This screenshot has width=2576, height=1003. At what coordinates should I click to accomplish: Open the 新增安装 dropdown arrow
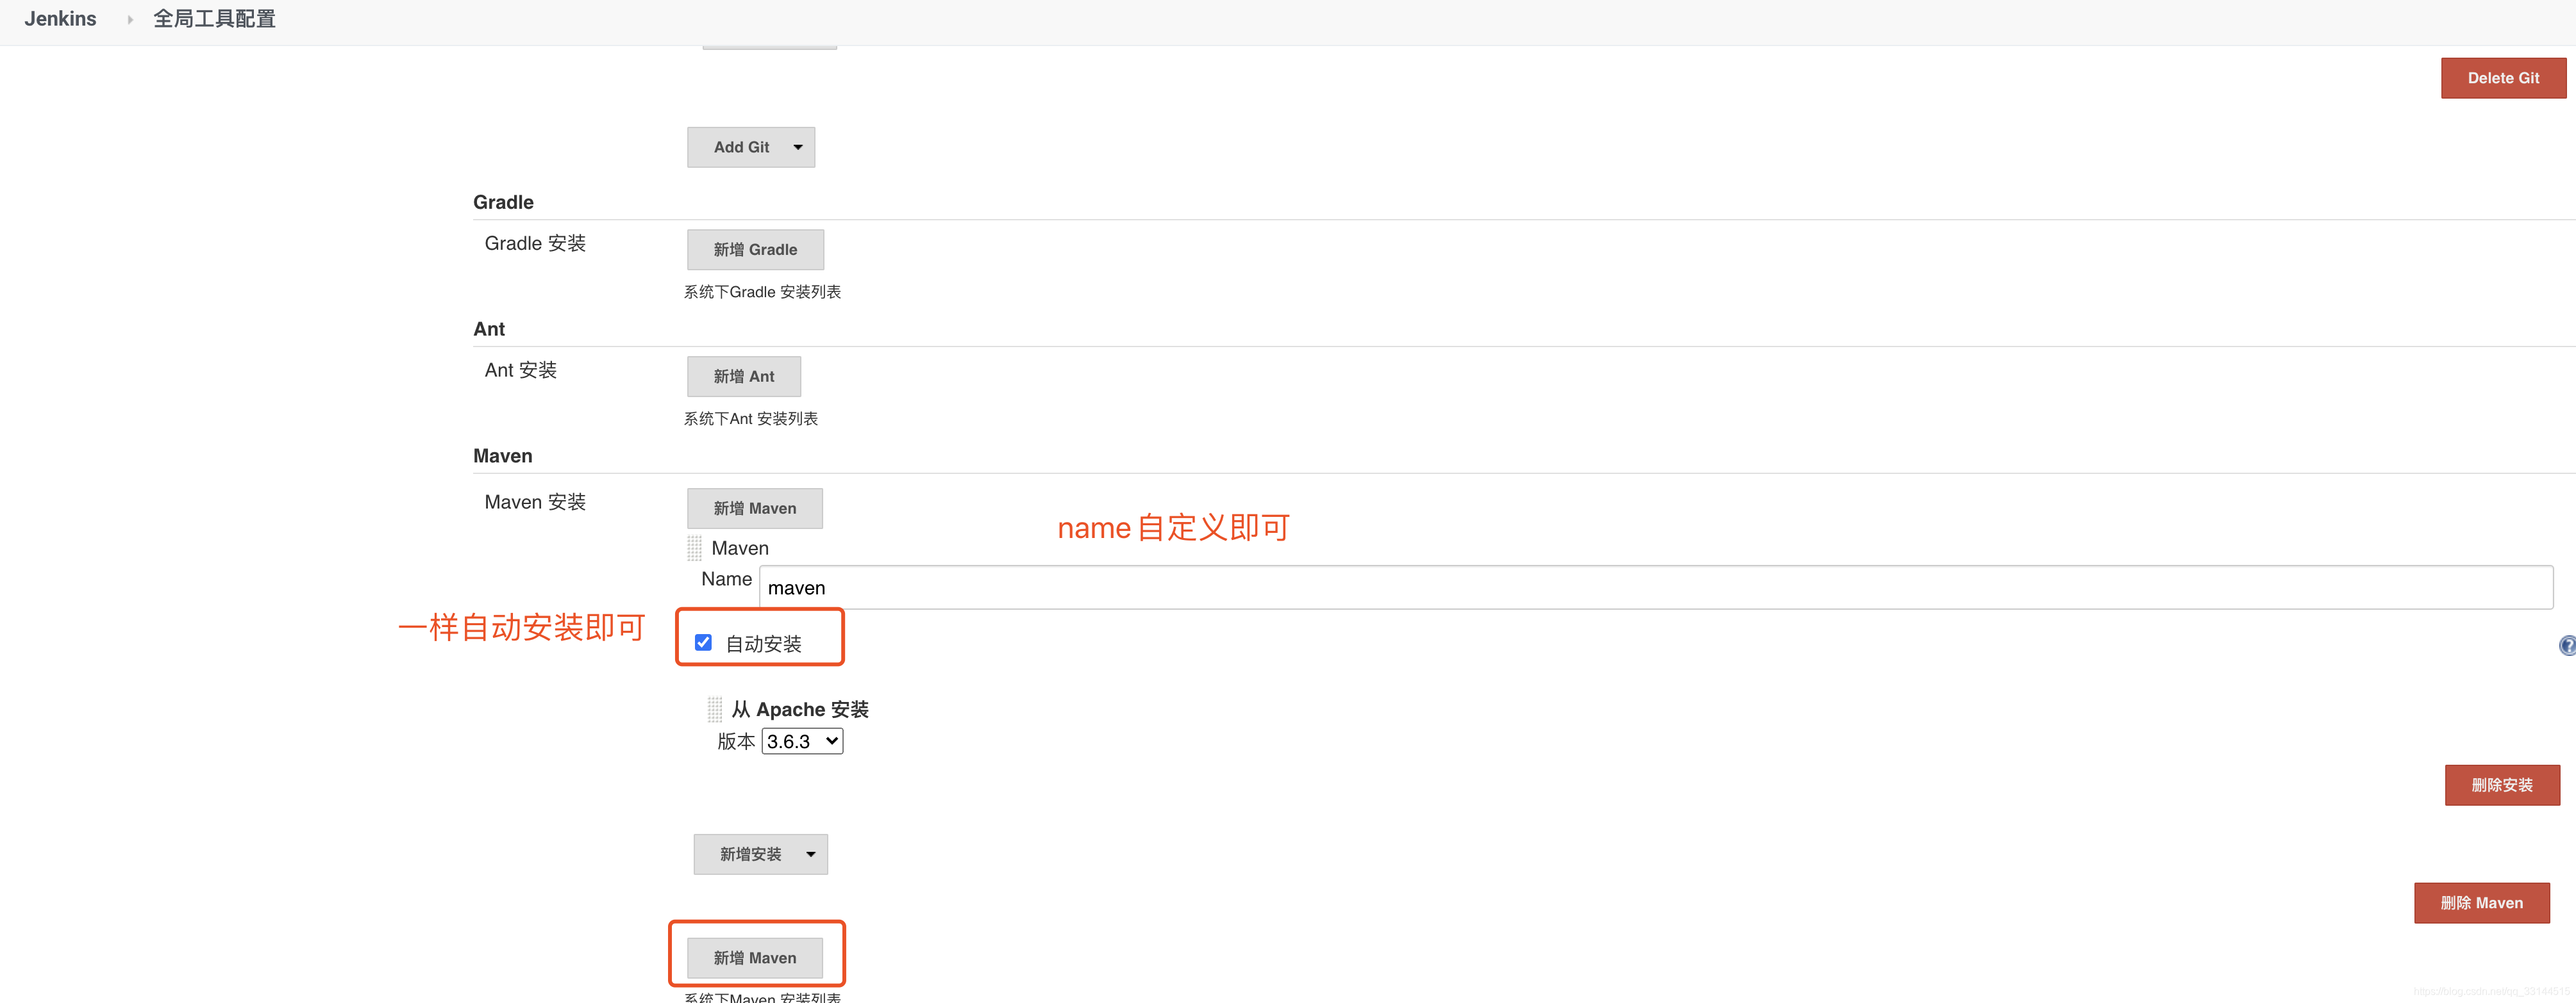tap(809, 854)
